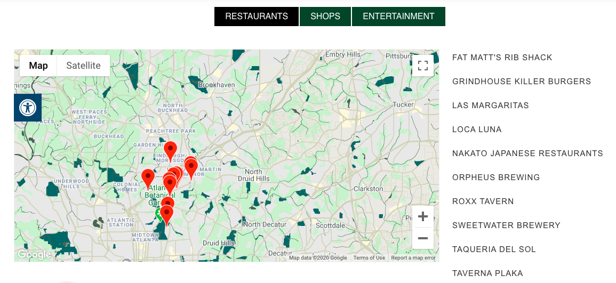The width and height of the screenshot is (616, 283).
Task: Open the accessibility options widget
Action: coord(28,108)
